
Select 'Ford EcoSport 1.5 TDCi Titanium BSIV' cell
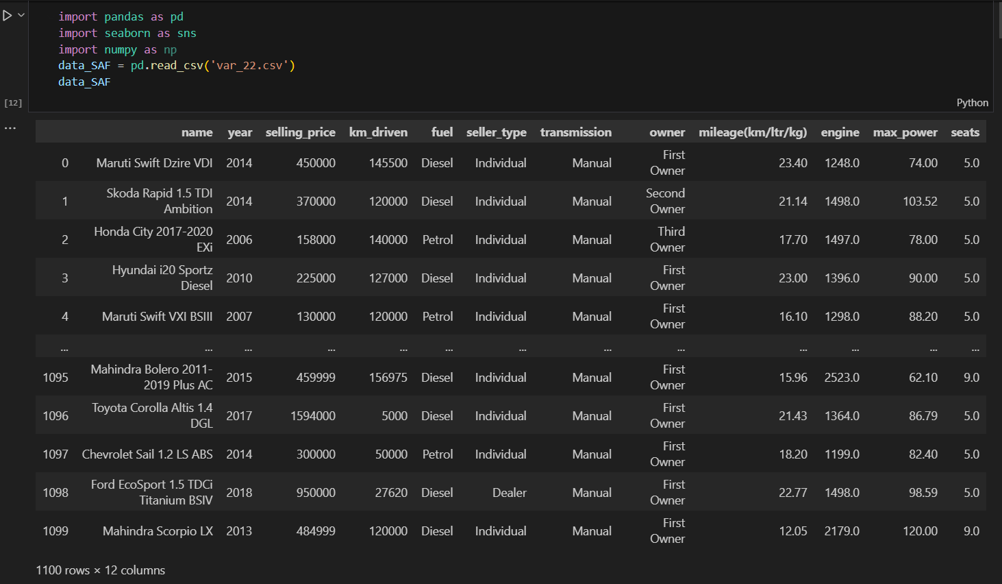pos(151,492)
